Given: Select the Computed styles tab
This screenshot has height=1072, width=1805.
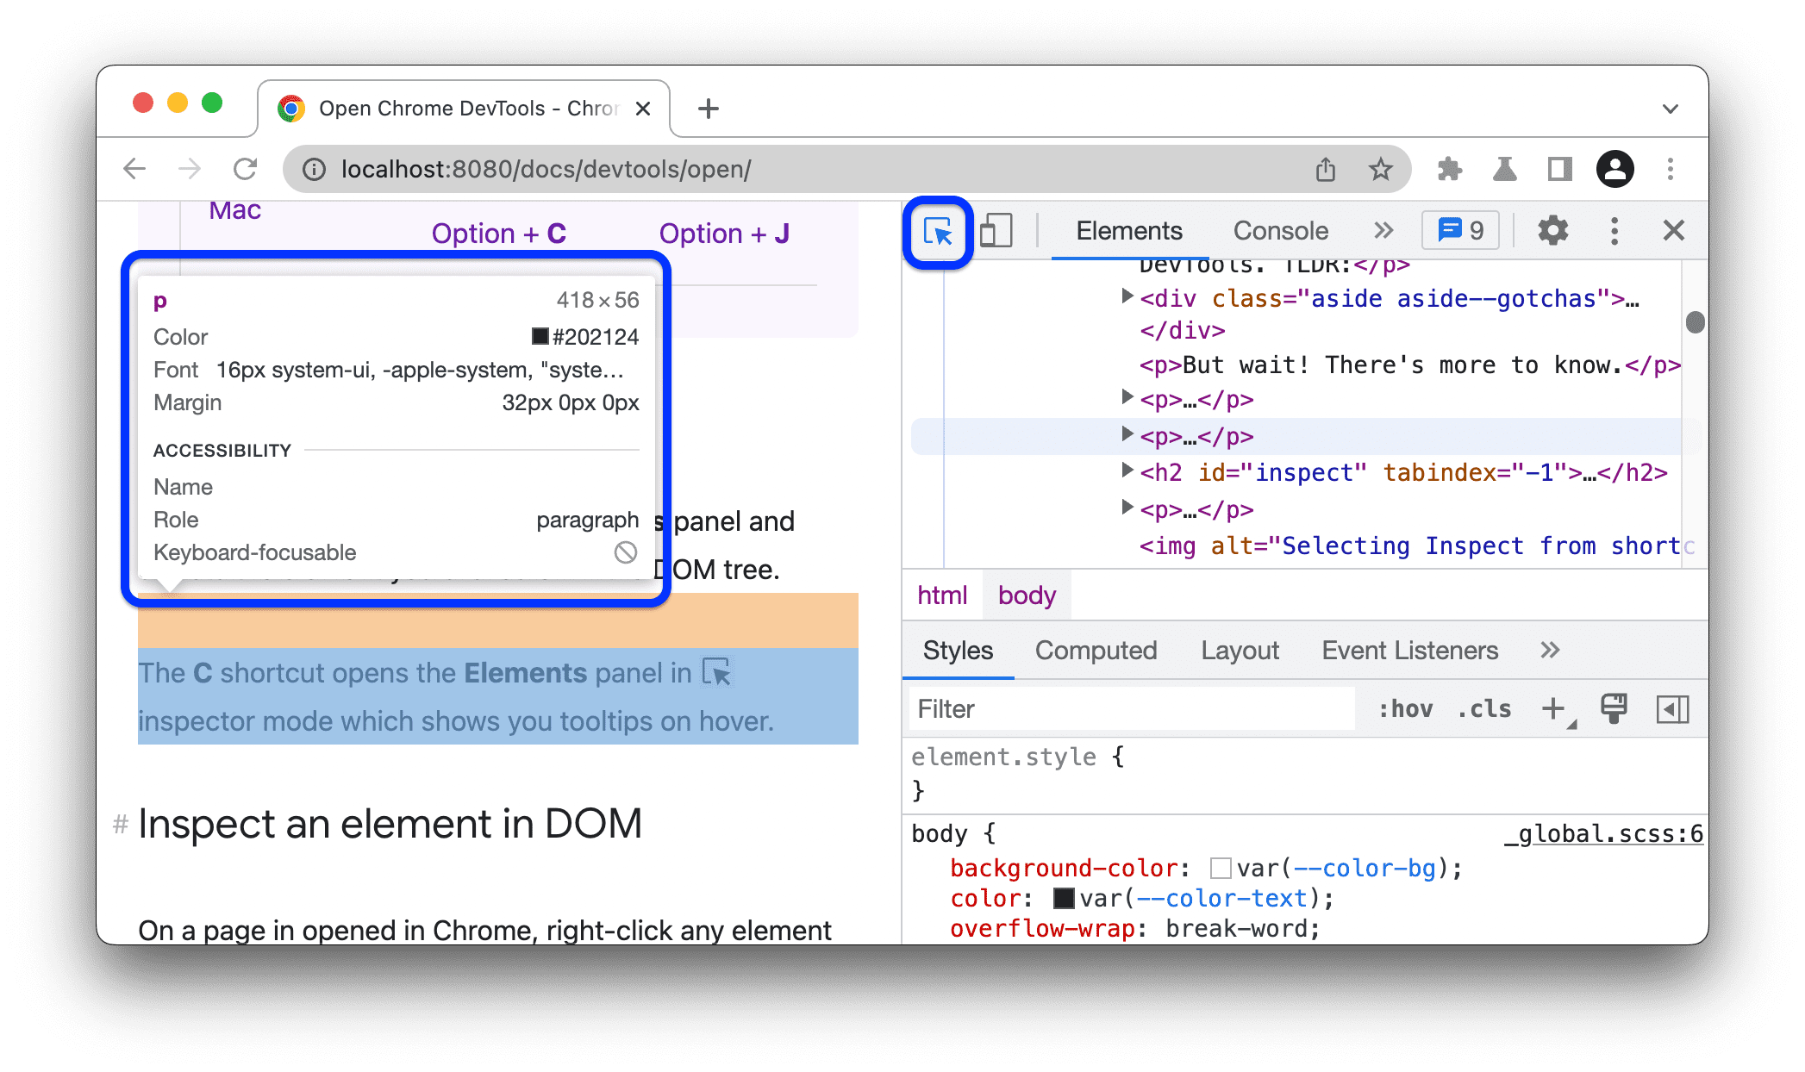Looking at the screenshot, I should (x=1096, y=651).
